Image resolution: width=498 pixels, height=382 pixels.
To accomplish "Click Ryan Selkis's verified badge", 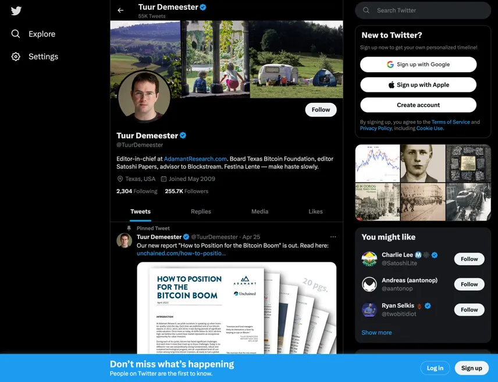I will click(428, 306).
